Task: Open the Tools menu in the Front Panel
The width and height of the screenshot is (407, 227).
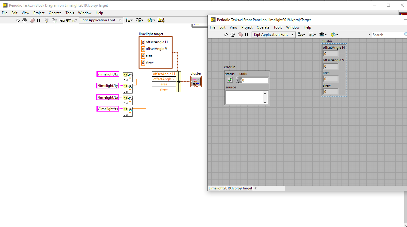Action: tap(278, 27)
